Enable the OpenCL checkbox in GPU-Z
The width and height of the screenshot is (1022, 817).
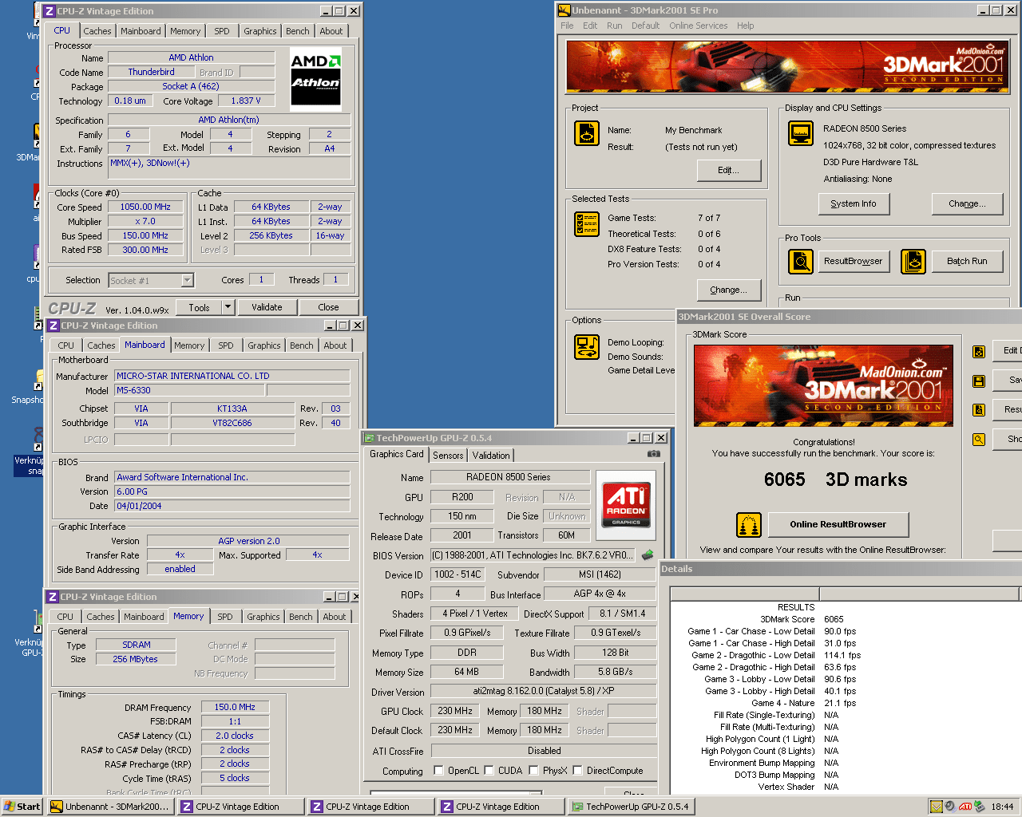pos(438,771)
